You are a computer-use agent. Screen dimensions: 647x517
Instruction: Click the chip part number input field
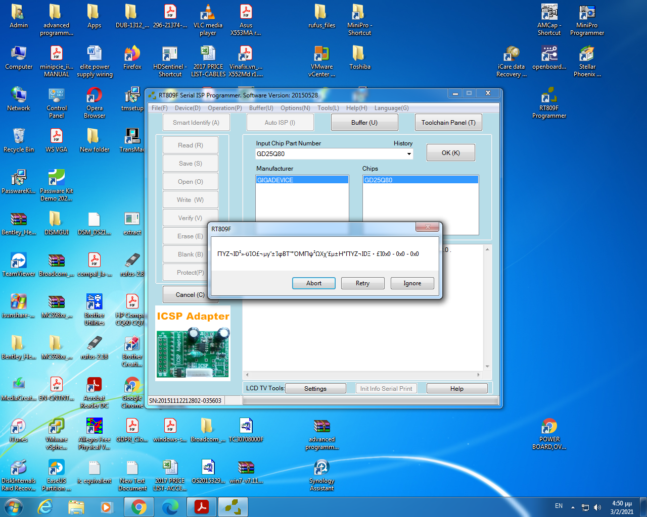[x=331, y=154]
